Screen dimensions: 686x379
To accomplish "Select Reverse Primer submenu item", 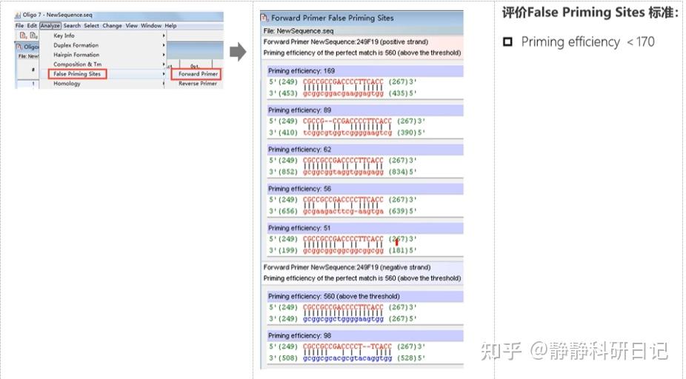I will [x=197, y=84].
